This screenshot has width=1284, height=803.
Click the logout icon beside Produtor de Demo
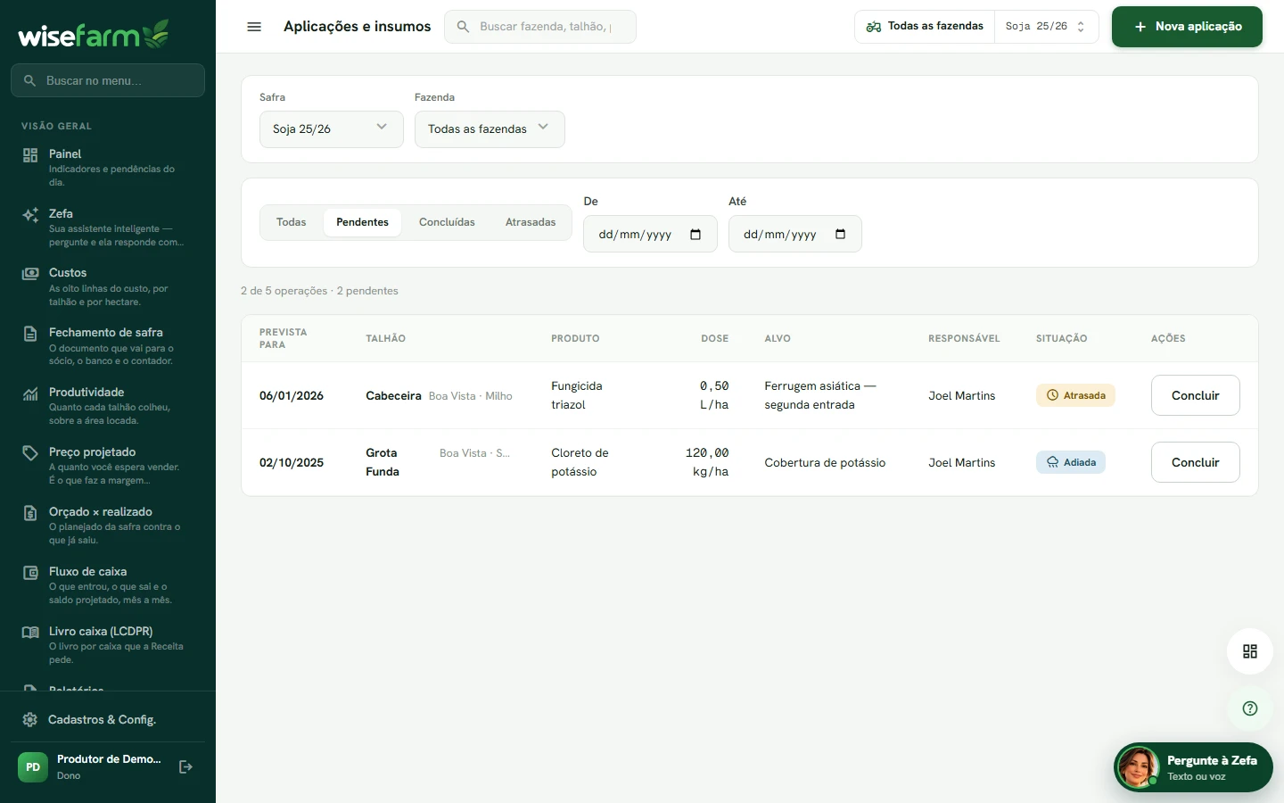[185, 767]
